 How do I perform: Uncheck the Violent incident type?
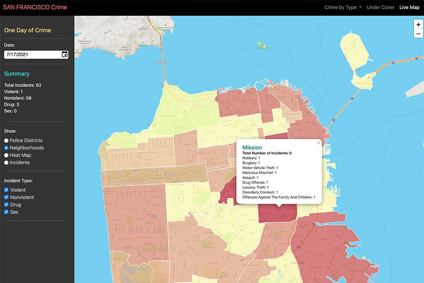click(6, 190)
